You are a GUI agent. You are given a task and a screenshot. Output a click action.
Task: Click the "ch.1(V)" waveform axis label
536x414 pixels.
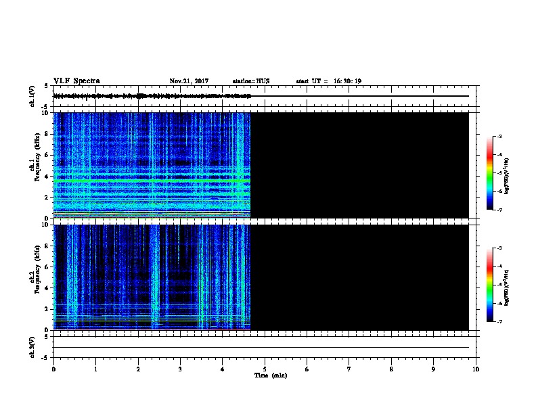click(x=32, y=96)
